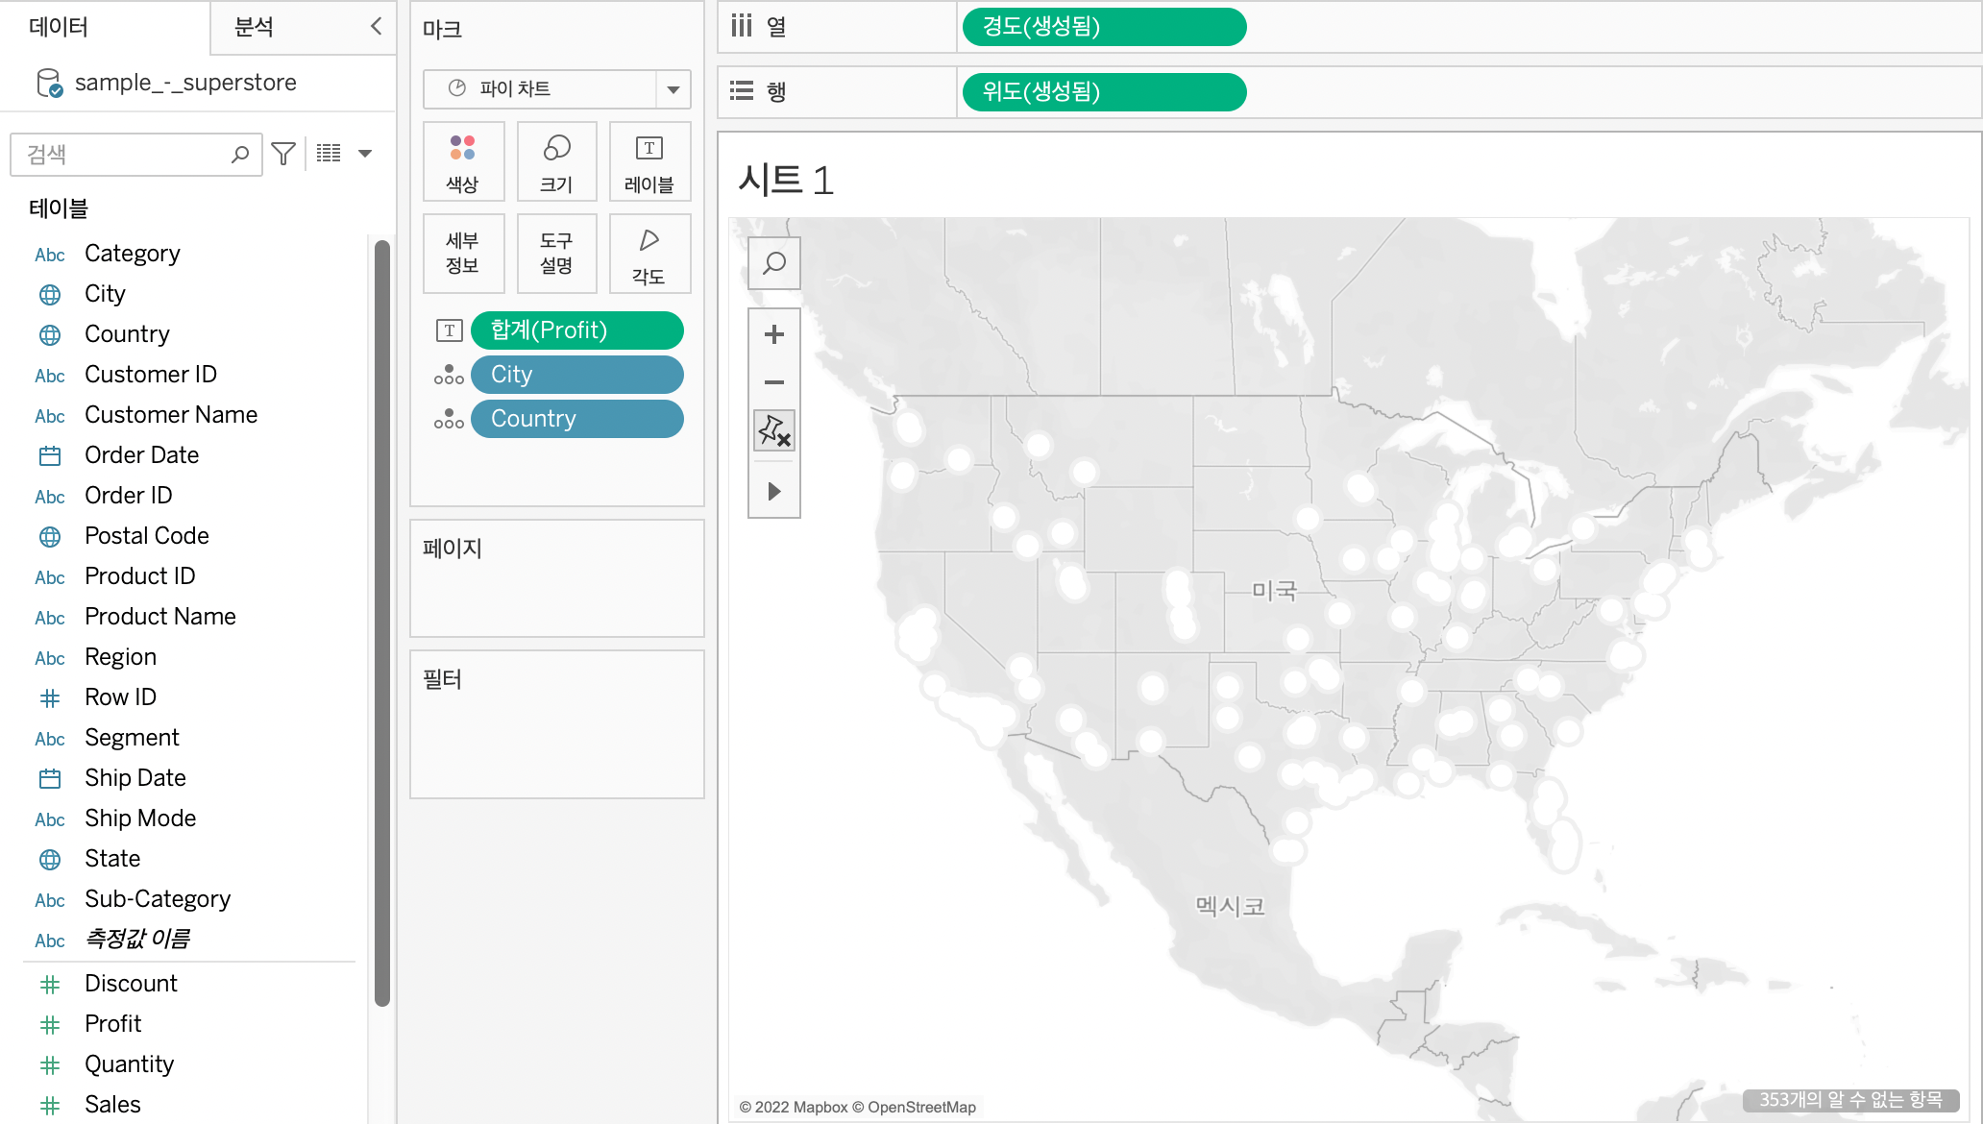Click the map search magnifier icon
Image resolution: width=1983 pixels, height=1124 pixels.
click(x=774, y=263)
